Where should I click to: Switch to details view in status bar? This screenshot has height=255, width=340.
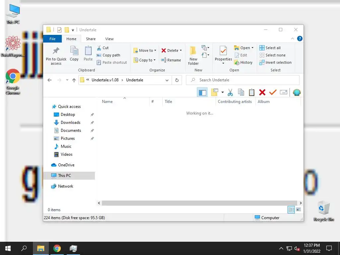point(291,210)
